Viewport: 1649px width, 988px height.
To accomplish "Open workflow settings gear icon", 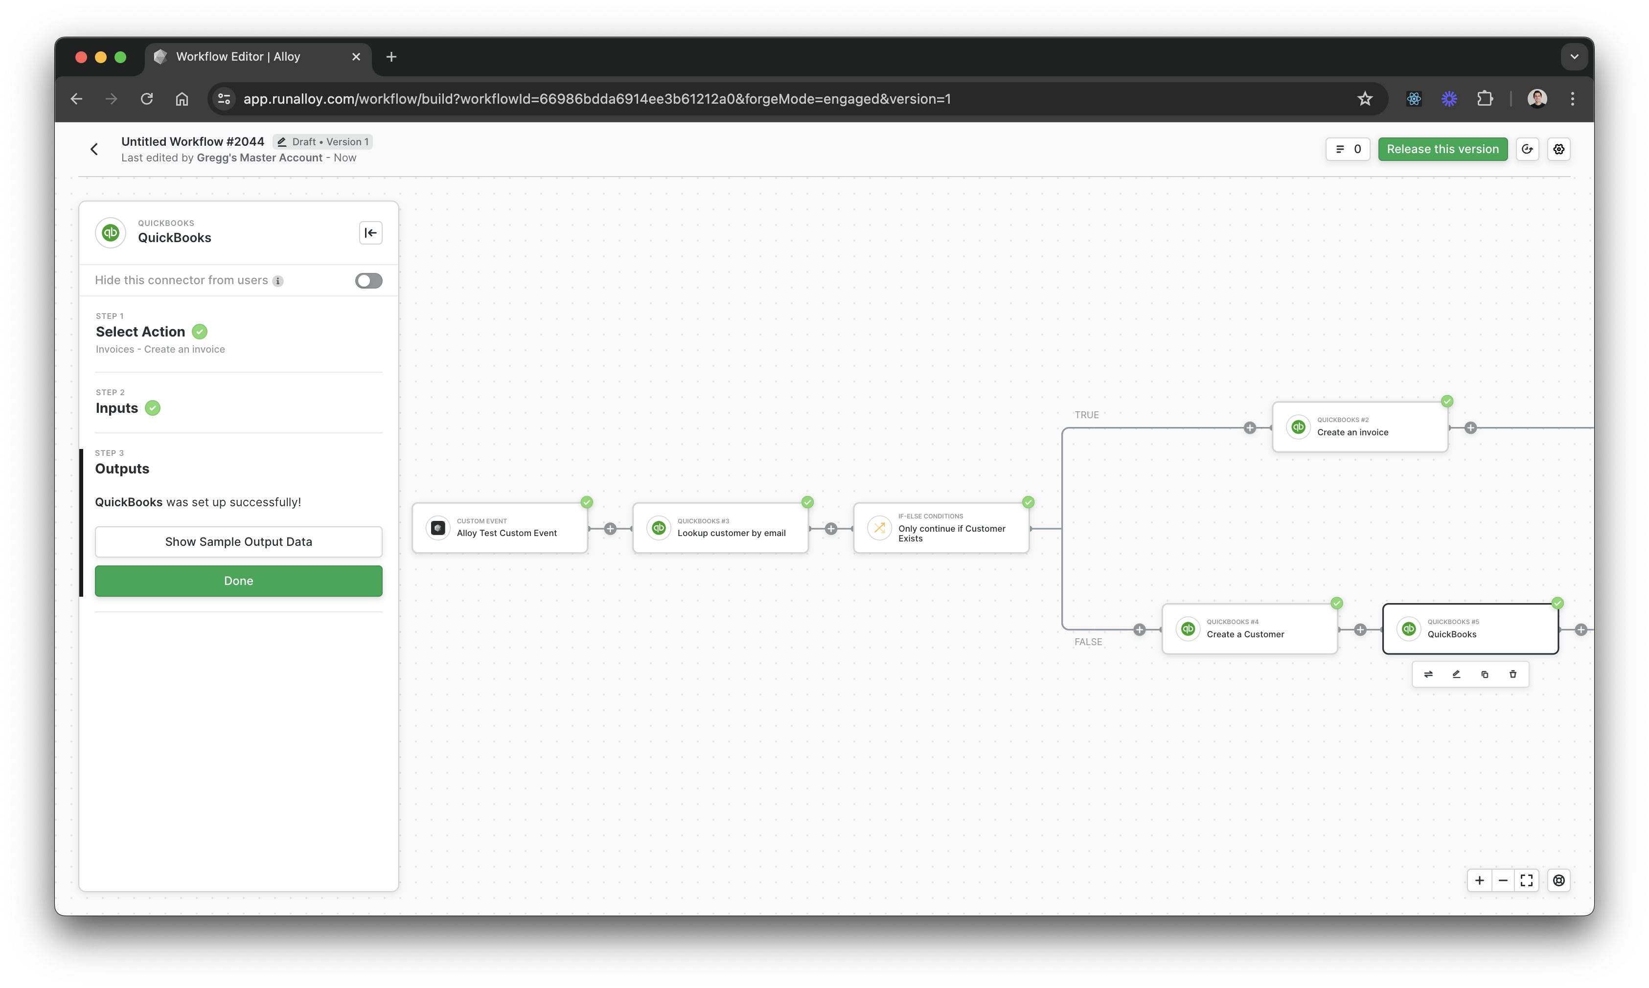I will tap(1558, 149).
